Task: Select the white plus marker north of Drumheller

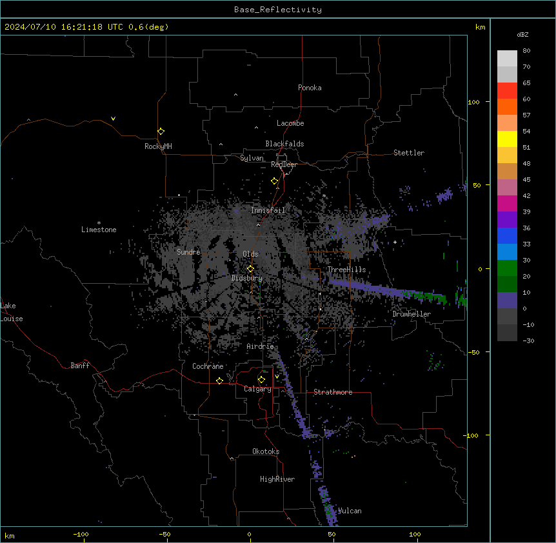Action: [x=395, y=242]
